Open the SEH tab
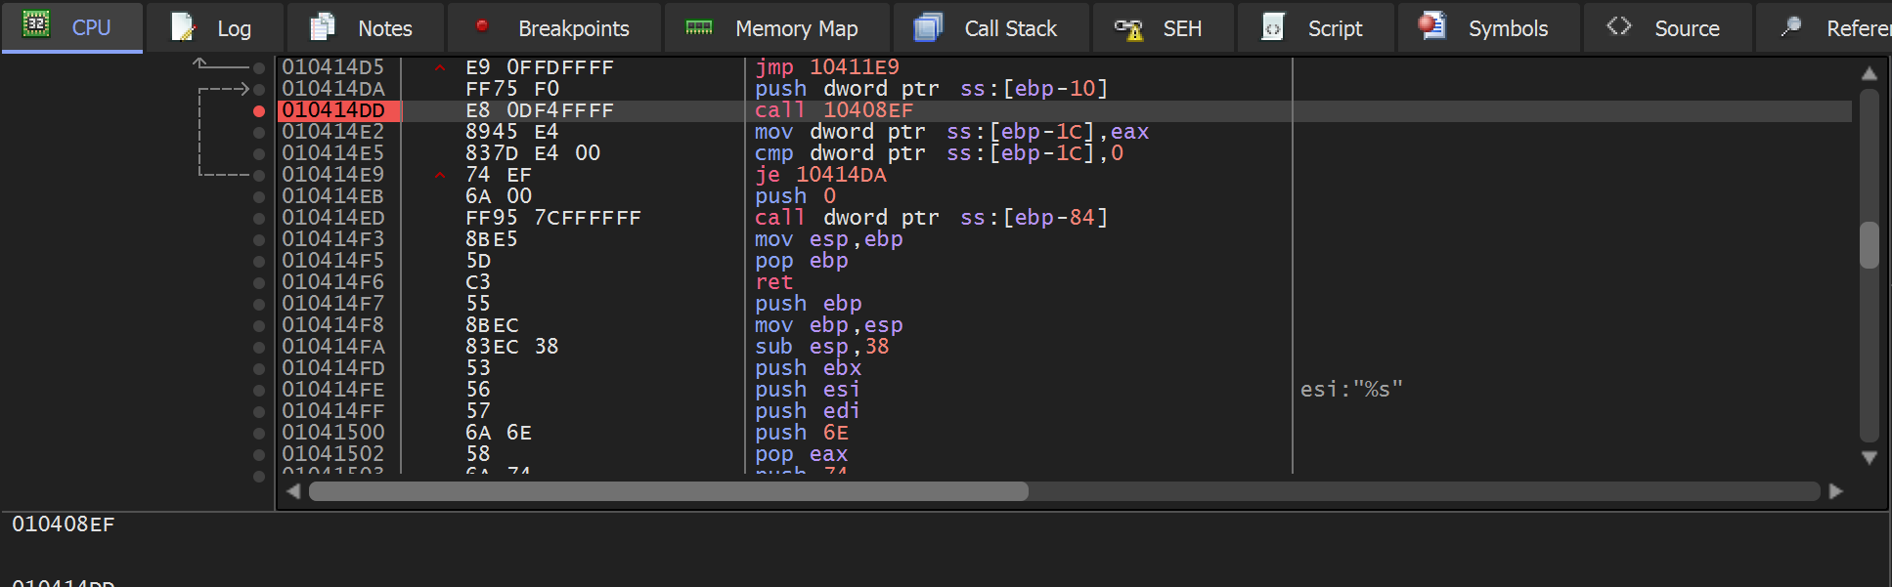This screenshot has height=587, width=1892. [1164, 27]
